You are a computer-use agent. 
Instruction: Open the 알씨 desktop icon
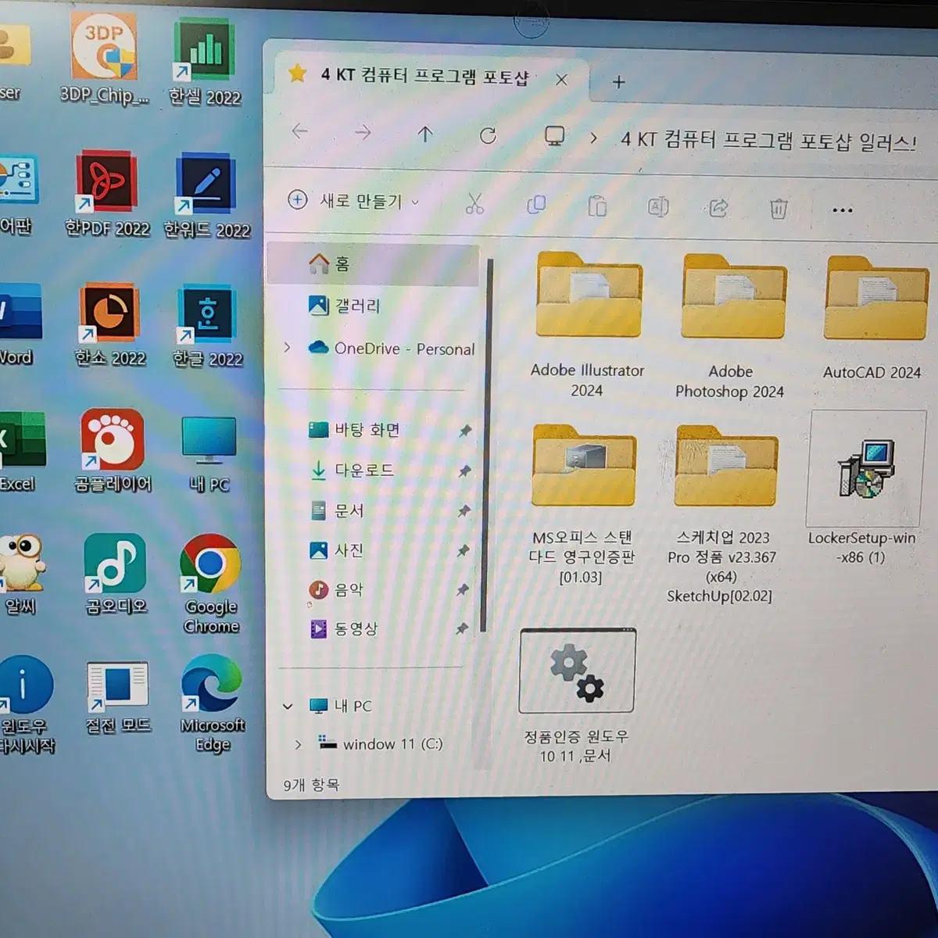[22, 575]
